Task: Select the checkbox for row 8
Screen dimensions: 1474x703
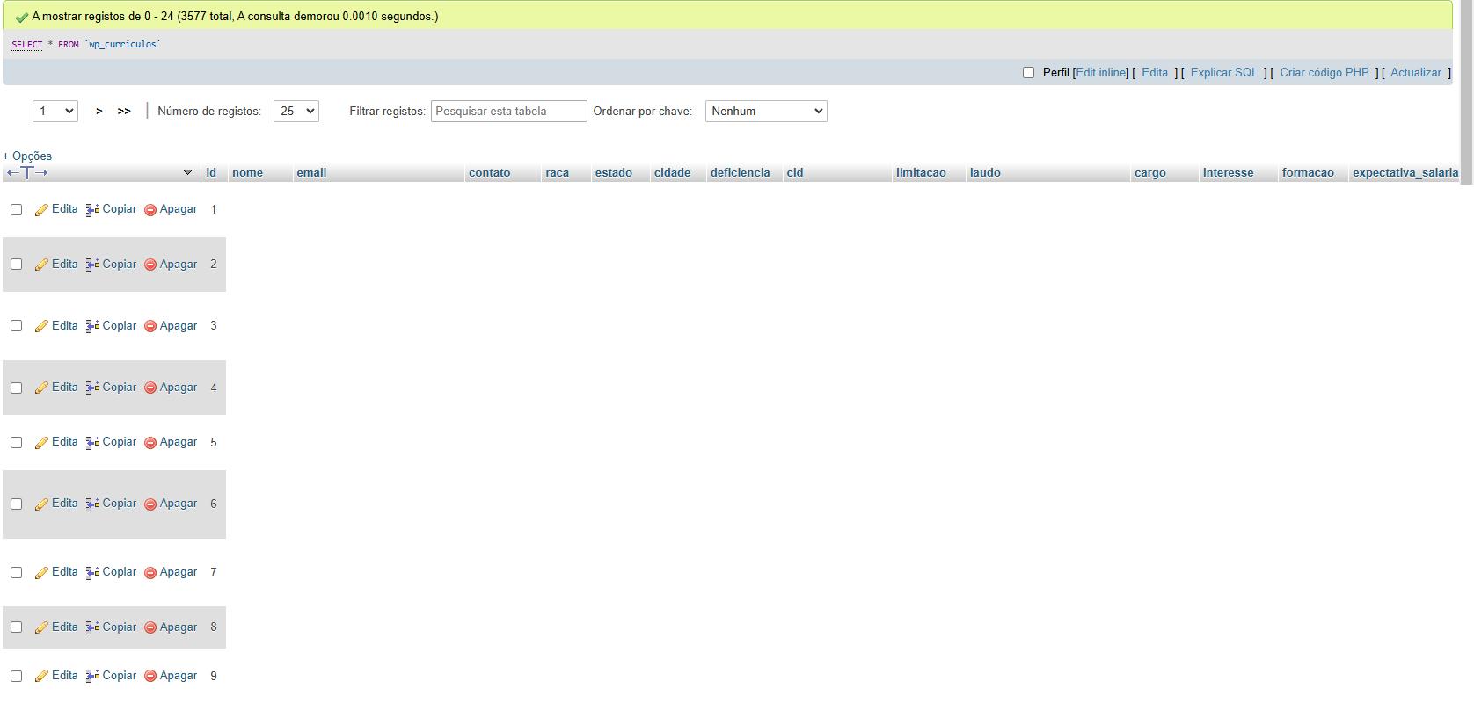Action: 16,627
